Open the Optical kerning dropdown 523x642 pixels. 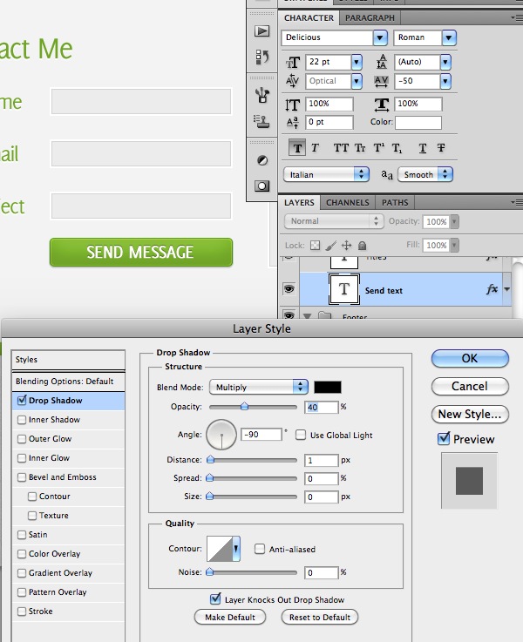357,81
